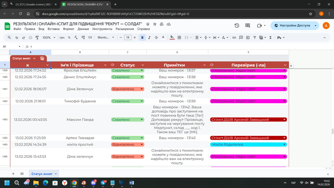The width and height of the screenshot is (334, 188).
Task: Open the text rotation dropdown
Action: [x=225, y=38]
